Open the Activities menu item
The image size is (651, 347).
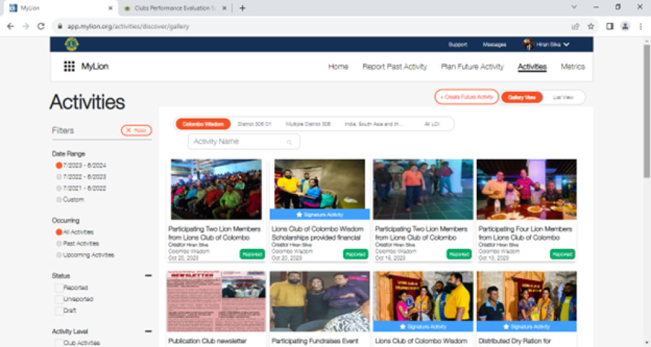pyautogui.click(x=532, y=66)
